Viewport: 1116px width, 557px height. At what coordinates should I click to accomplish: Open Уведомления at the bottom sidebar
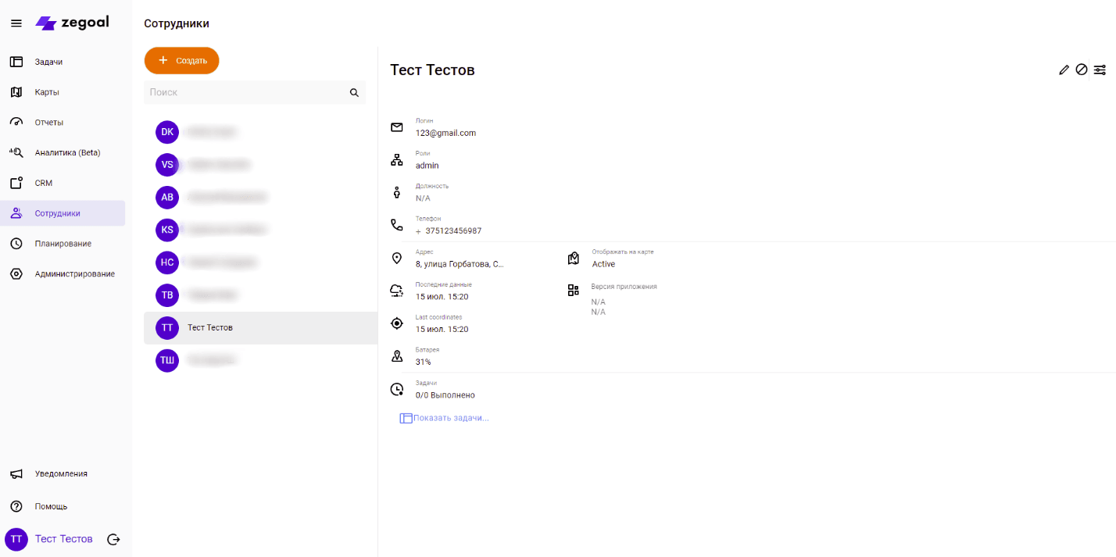click(61, 473)
